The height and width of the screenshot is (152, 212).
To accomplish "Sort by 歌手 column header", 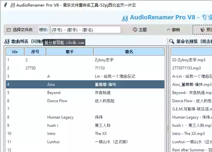I will point(70,51).
